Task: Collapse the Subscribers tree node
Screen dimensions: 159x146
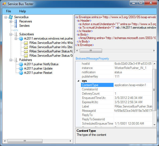Action: [11, 34]
